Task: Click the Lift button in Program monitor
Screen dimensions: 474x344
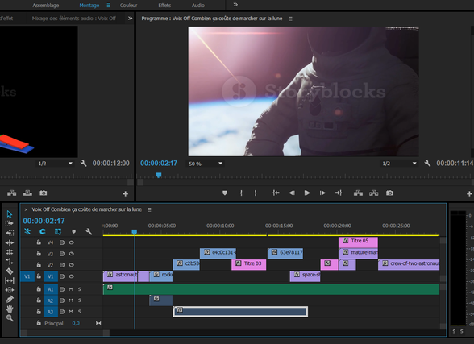Action: click(x=358, y=193)
